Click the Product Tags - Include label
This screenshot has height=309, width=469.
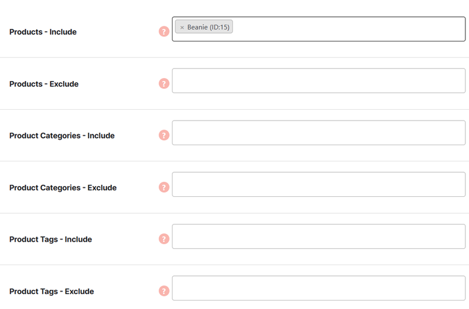51,239
